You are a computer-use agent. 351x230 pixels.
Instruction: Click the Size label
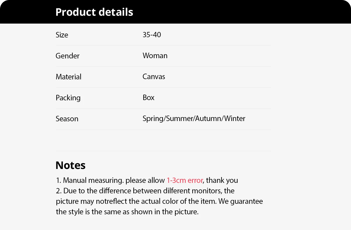tap(62, 35)
